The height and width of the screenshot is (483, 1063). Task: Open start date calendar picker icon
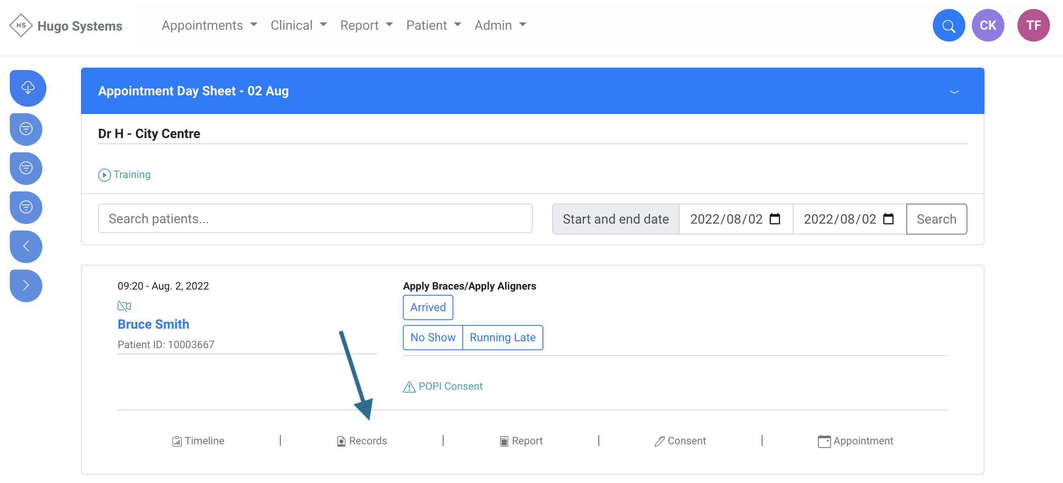tap(774, 219)
